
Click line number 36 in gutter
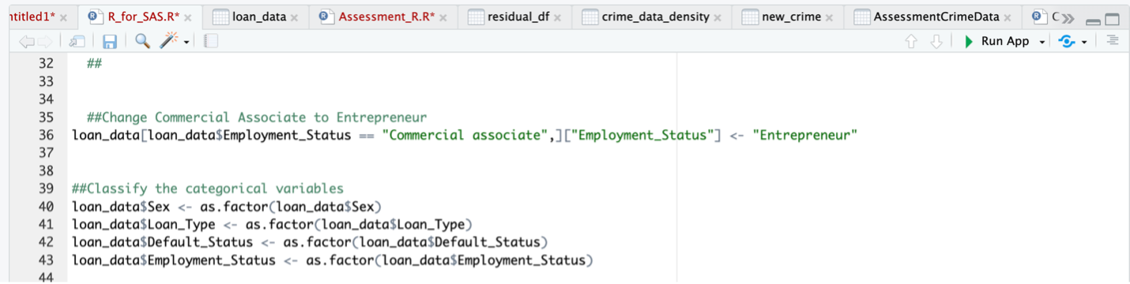click(46, 135)
